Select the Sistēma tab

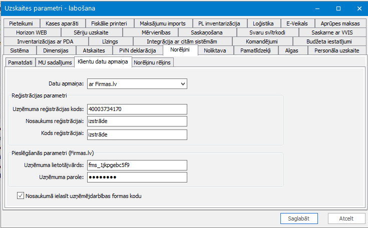tap(20, 50)
